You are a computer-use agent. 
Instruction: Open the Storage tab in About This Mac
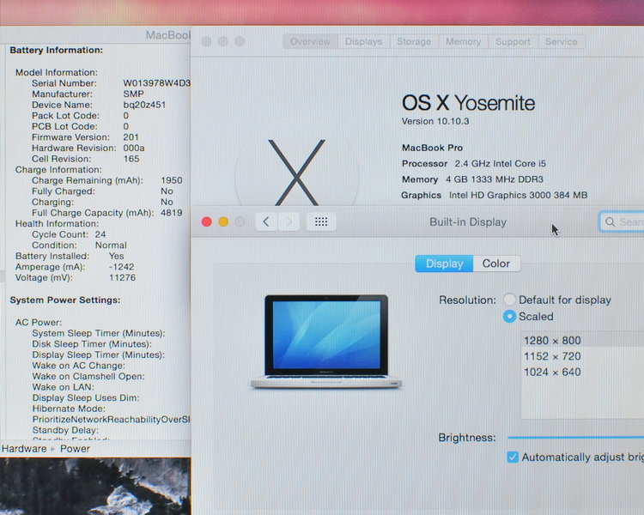point(414,41)
